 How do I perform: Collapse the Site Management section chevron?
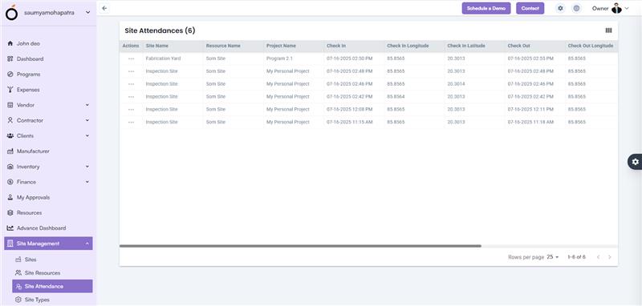(x=87, y=244)
